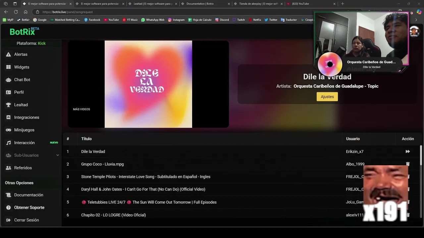Click the Dile La Verdad video thumbnail
424x238 pixels.
(148, 84)
